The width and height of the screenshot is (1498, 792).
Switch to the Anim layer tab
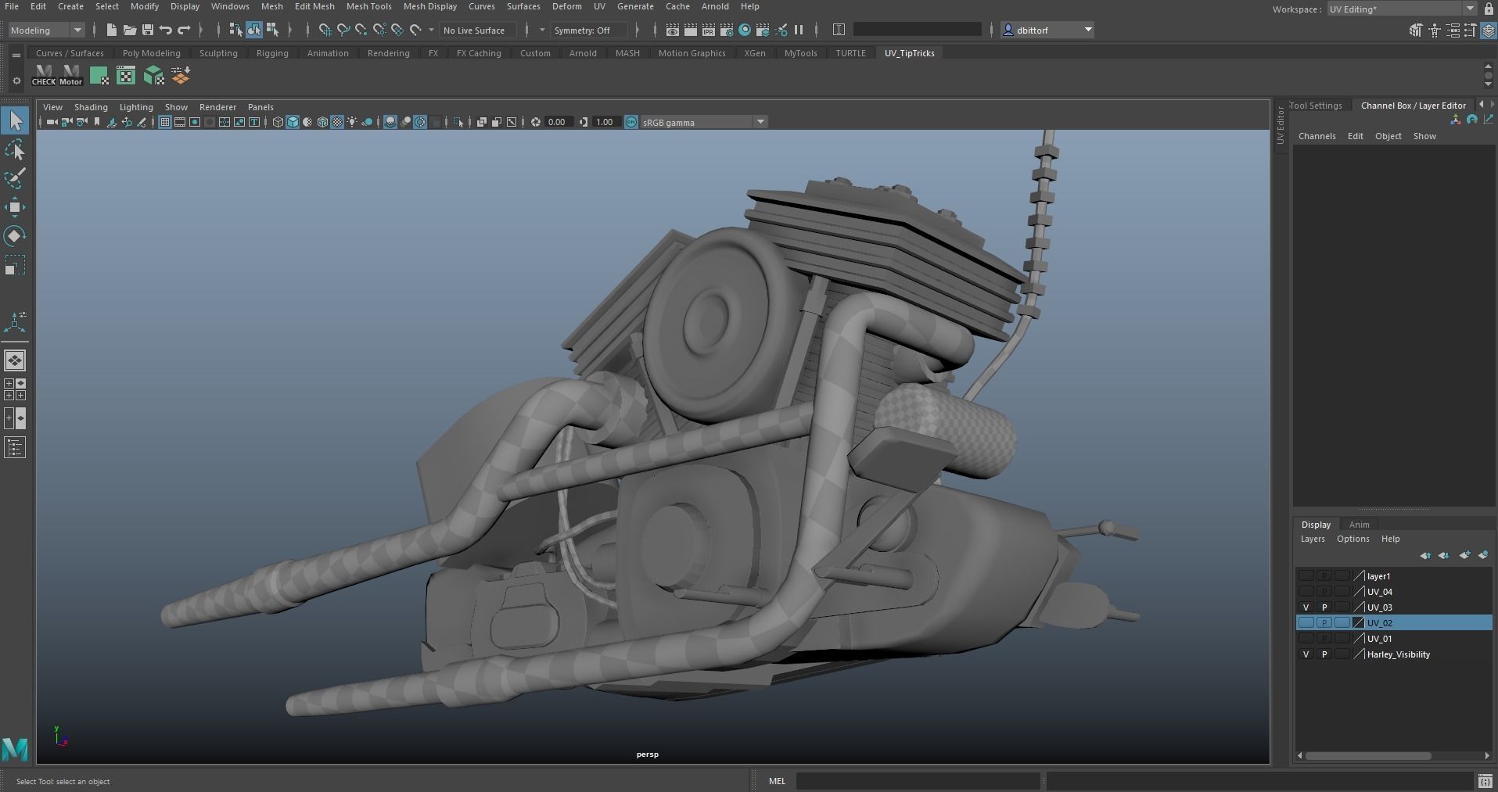[x=1359, y=525]
